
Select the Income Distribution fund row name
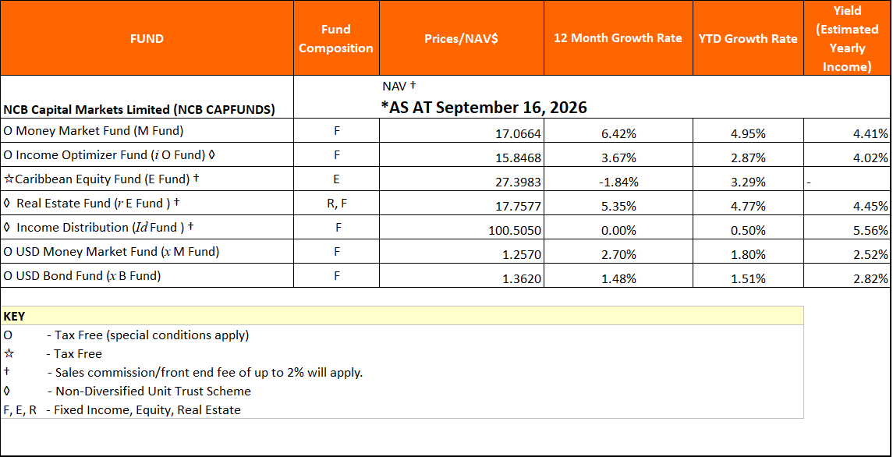point(98,228)
